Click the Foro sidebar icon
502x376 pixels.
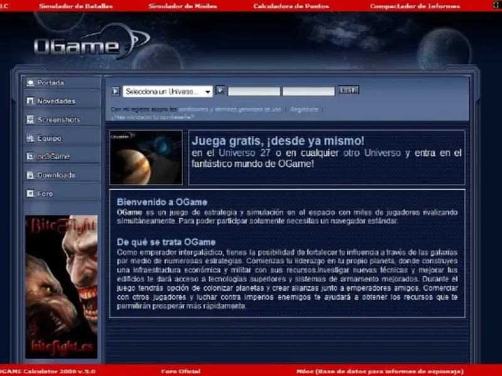[x=30, y=194]
